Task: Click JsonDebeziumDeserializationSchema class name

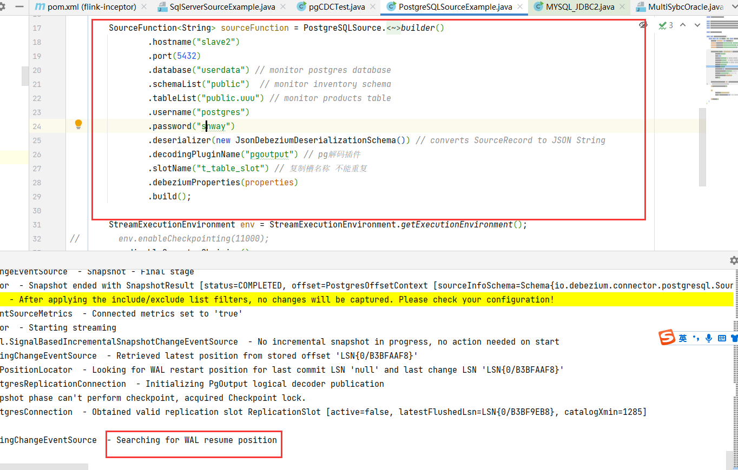Action: click(315, 140)
